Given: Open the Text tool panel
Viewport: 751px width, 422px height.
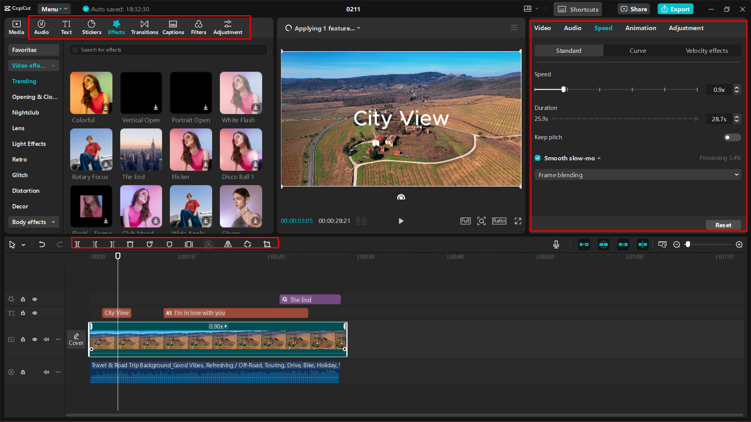Looking at the screenshot, I should (x=67, y=27).
